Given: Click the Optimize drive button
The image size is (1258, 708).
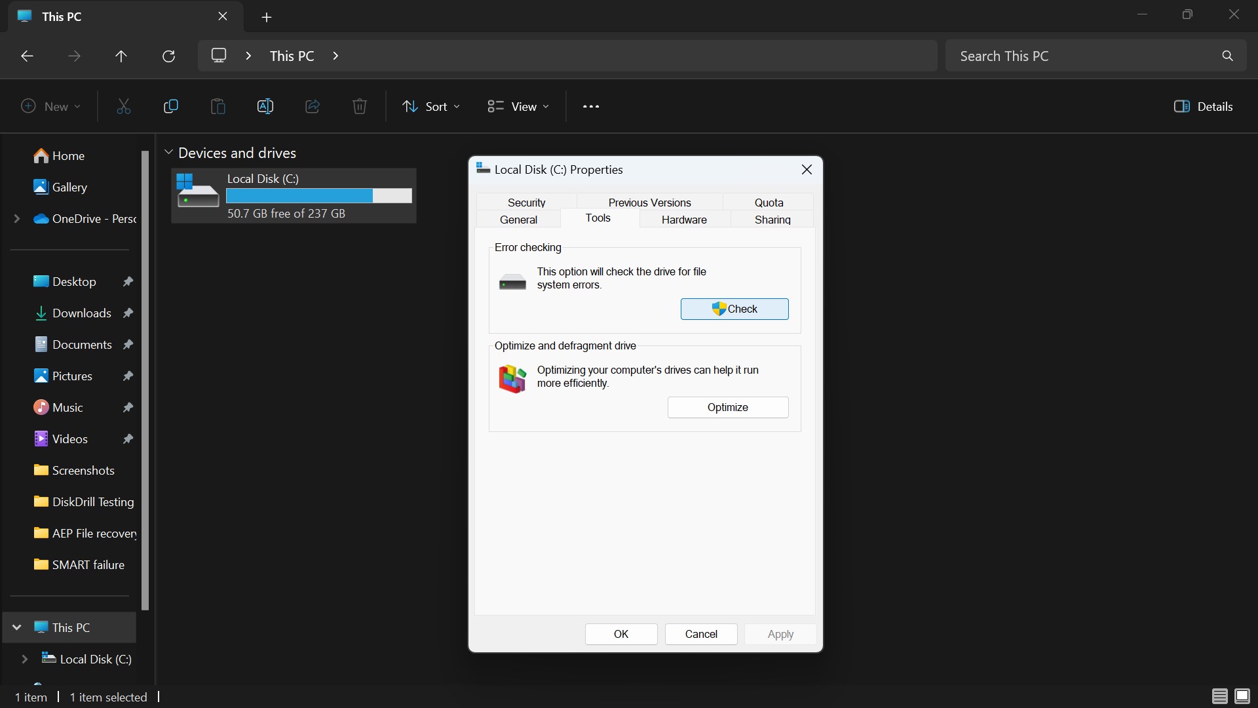Looking at the screenshot, I should click(727, 407).
